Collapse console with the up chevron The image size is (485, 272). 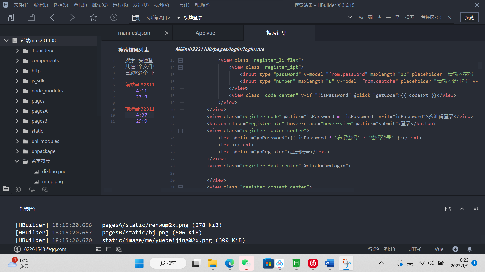click(x=462, y=209)
